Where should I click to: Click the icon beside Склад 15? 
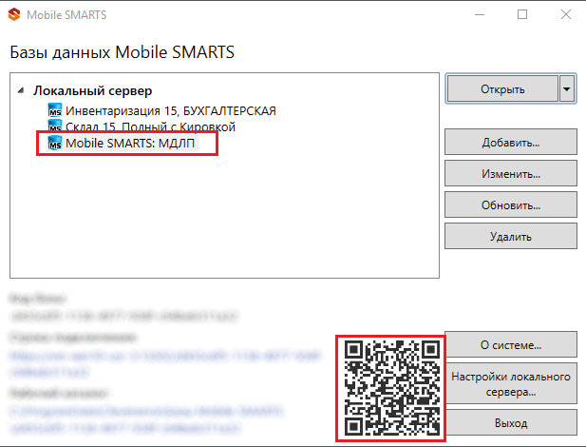tap(55, 126)
